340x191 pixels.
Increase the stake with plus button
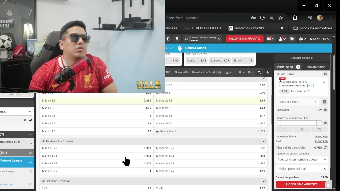[319, 123]
